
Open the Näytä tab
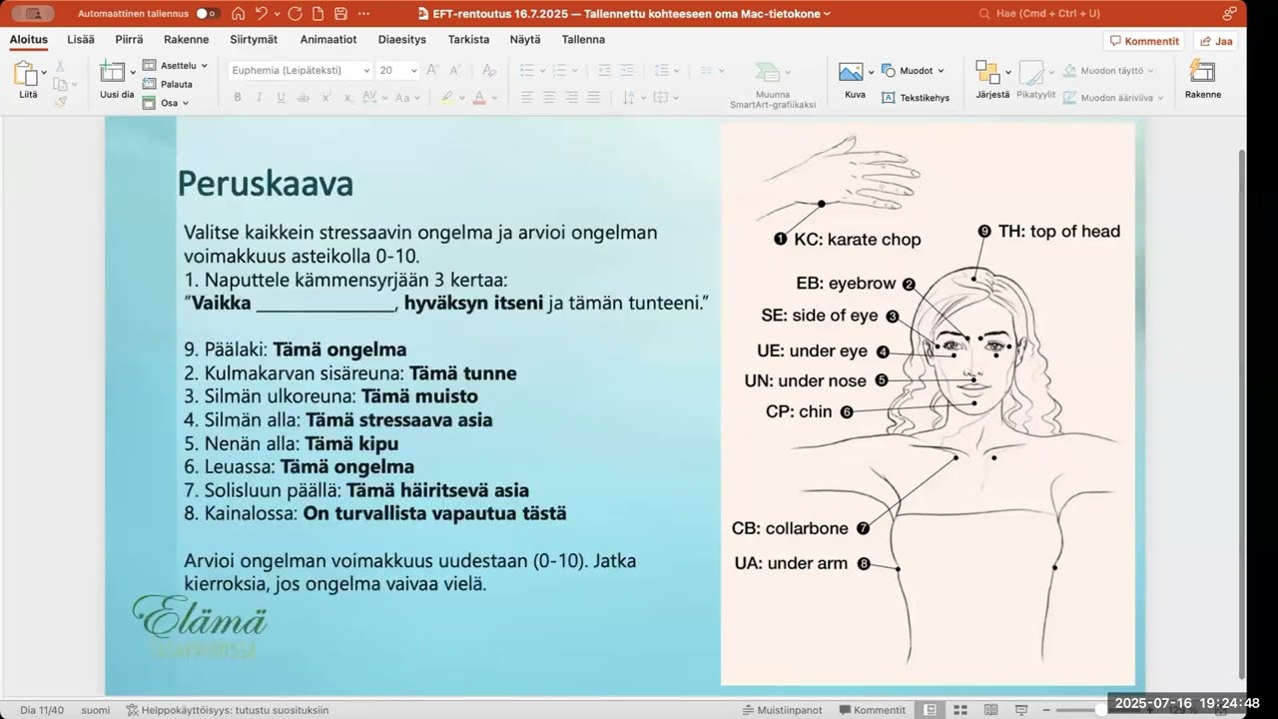[x=525, y=40]
